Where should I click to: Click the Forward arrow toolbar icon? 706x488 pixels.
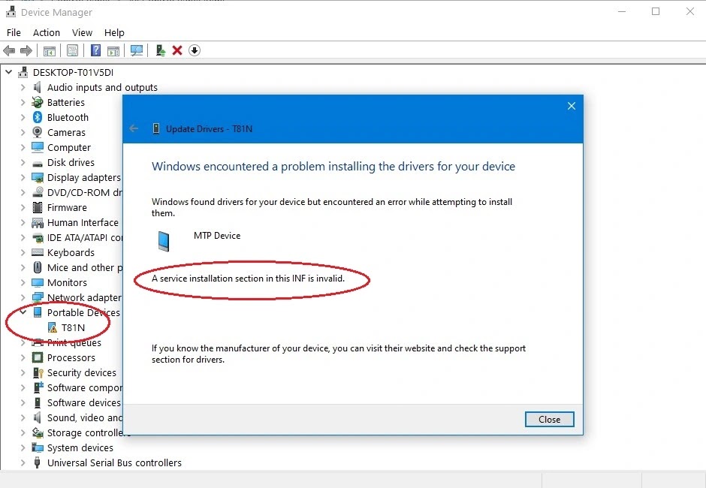(26, 50)
